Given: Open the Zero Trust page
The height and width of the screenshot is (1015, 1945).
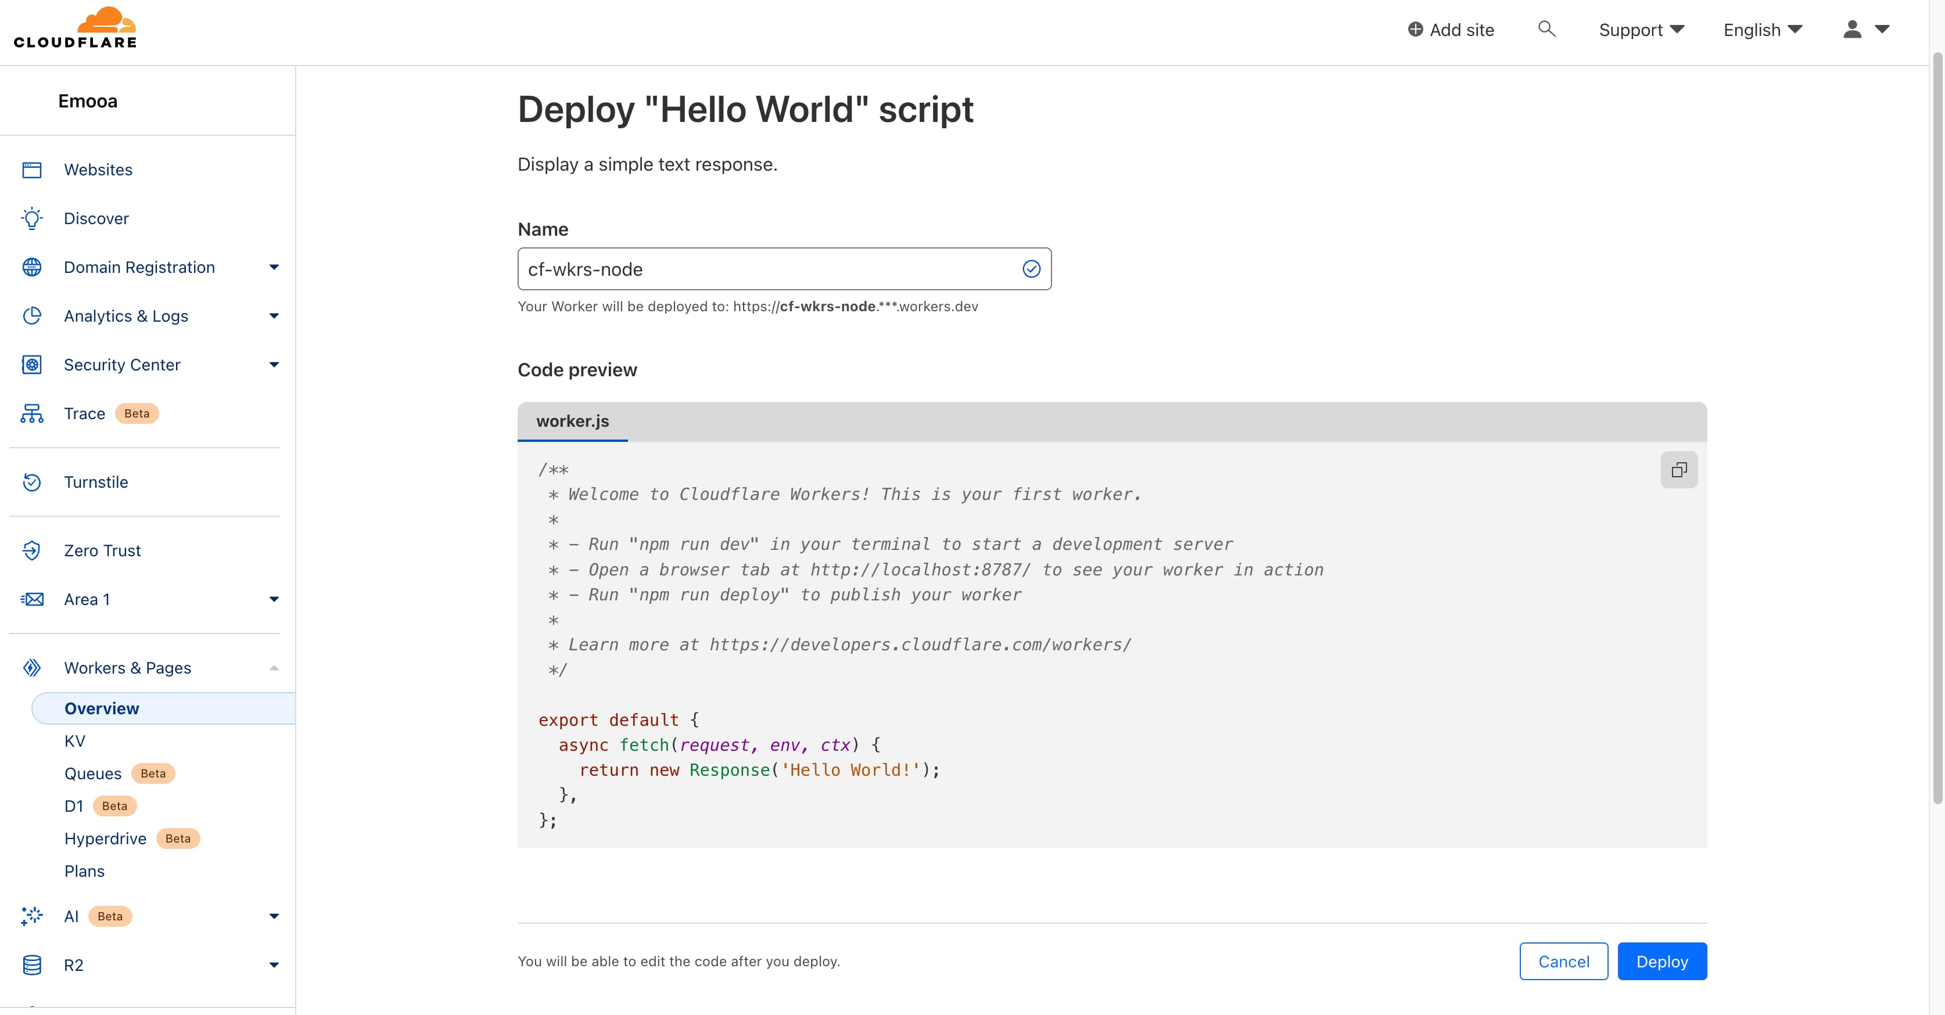Looking at the screenshot, I should click(x=103, y=551).
